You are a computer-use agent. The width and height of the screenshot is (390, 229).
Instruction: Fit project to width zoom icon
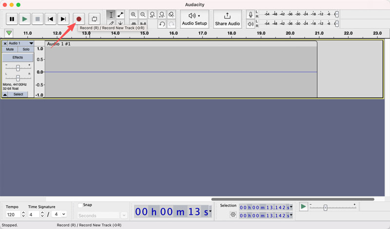(x=162, y=15)
